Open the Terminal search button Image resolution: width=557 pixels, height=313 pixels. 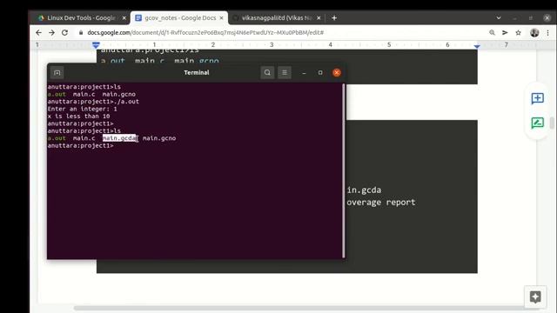click(x=267, y=72)
